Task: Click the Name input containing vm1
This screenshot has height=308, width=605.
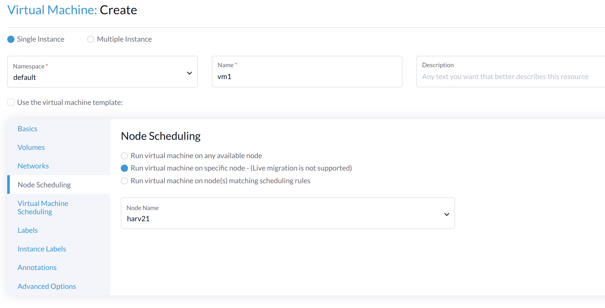Action: click(x=307, y=76)
